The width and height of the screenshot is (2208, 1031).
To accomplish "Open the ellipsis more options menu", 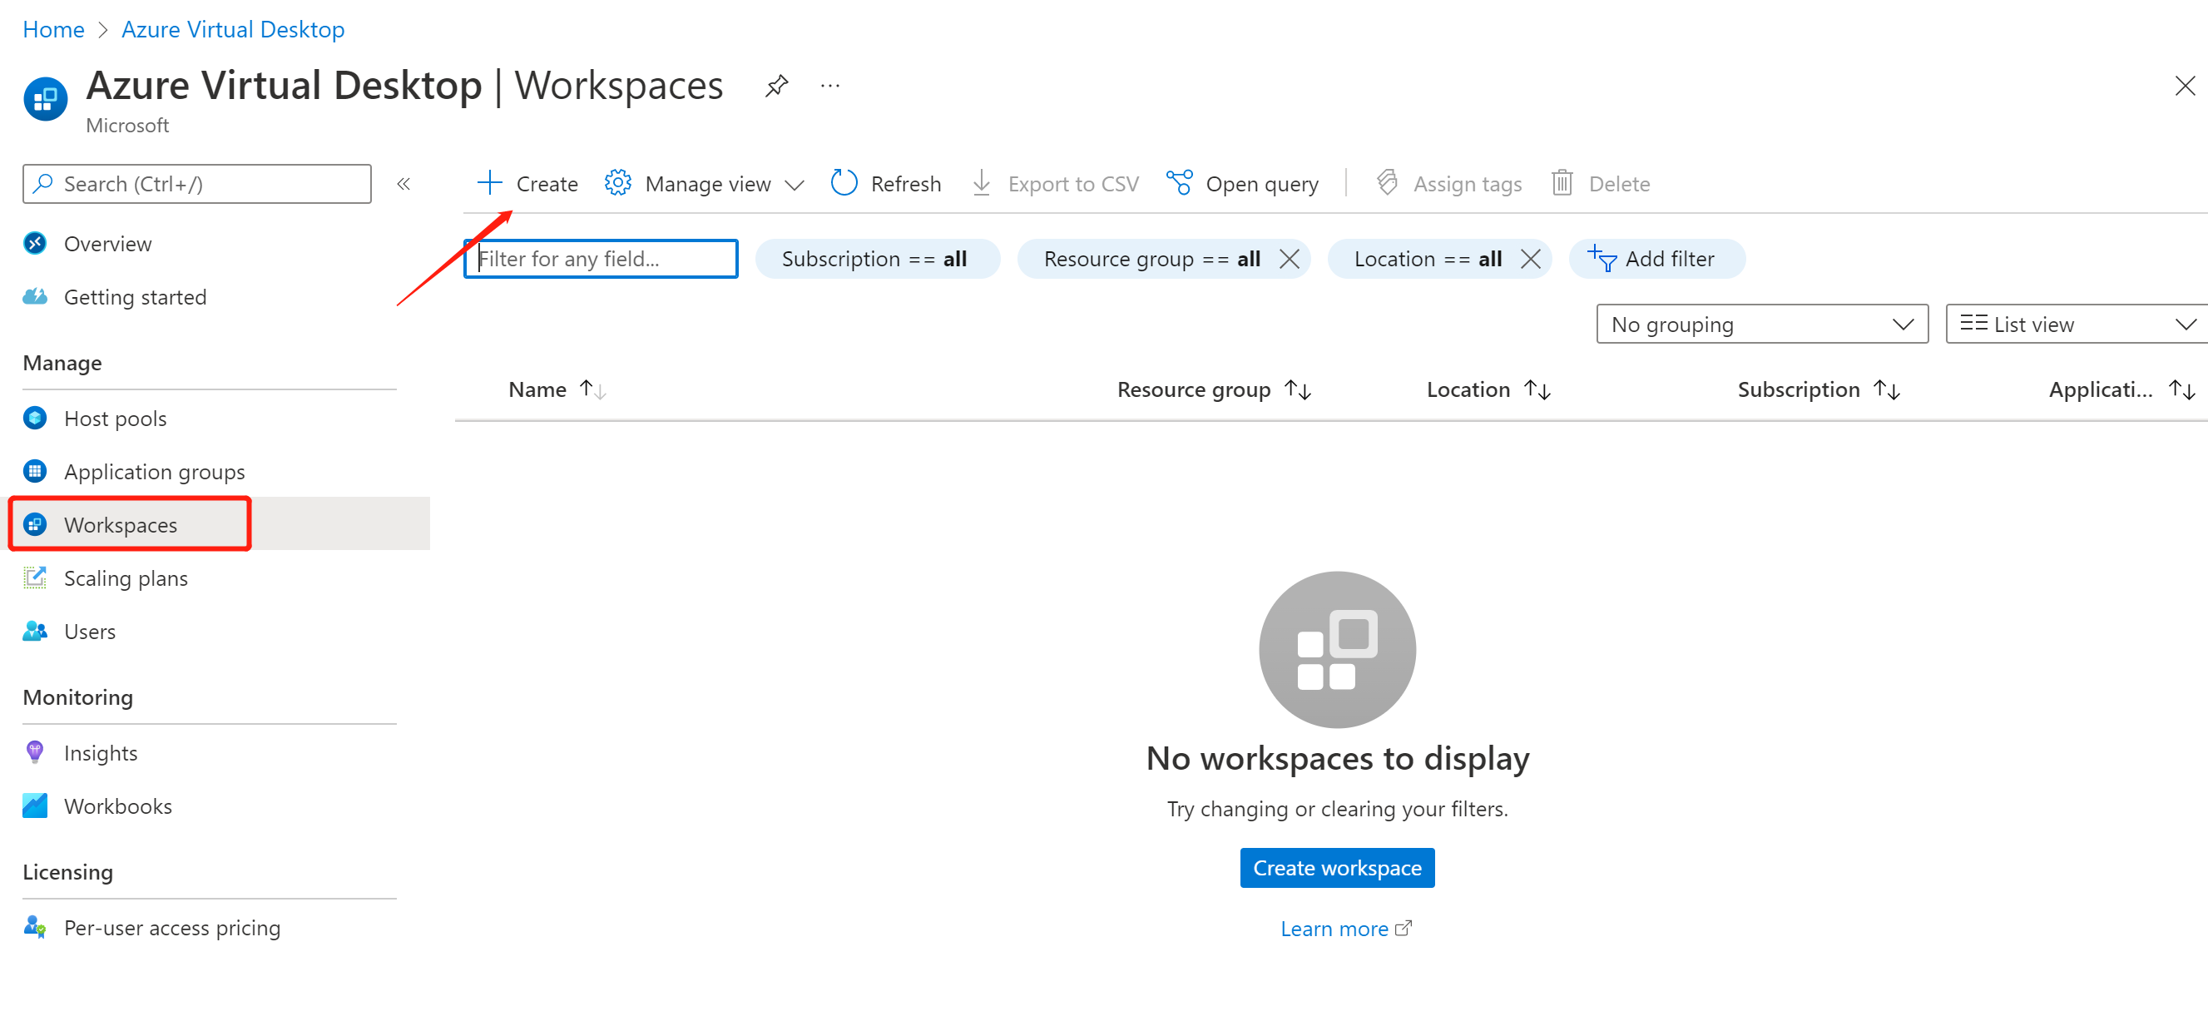I will [x=829, y=86].
